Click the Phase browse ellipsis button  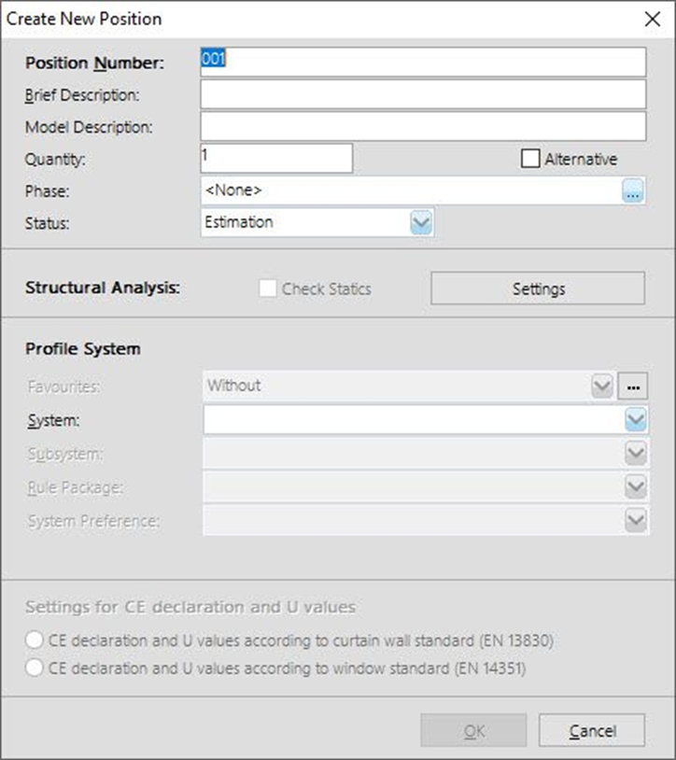click(x=634, y=192)
